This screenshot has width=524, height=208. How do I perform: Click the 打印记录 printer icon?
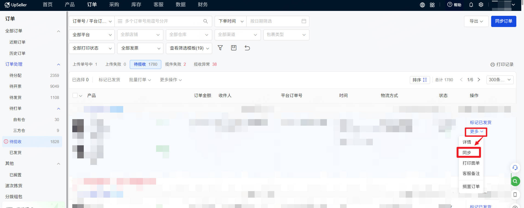(493, 65)
